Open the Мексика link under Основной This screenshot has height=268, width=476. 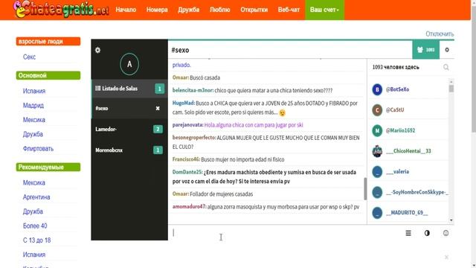[34, 120]
